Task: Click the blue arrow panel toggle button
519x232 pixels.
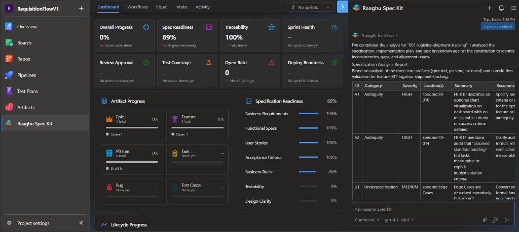Action: click(x=342, y=7)
